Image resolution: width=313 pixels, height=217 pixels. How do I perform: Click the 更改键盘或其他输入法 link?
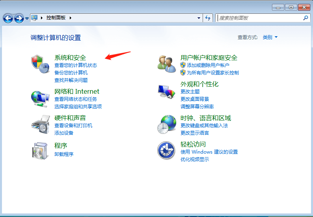point(204,126)
